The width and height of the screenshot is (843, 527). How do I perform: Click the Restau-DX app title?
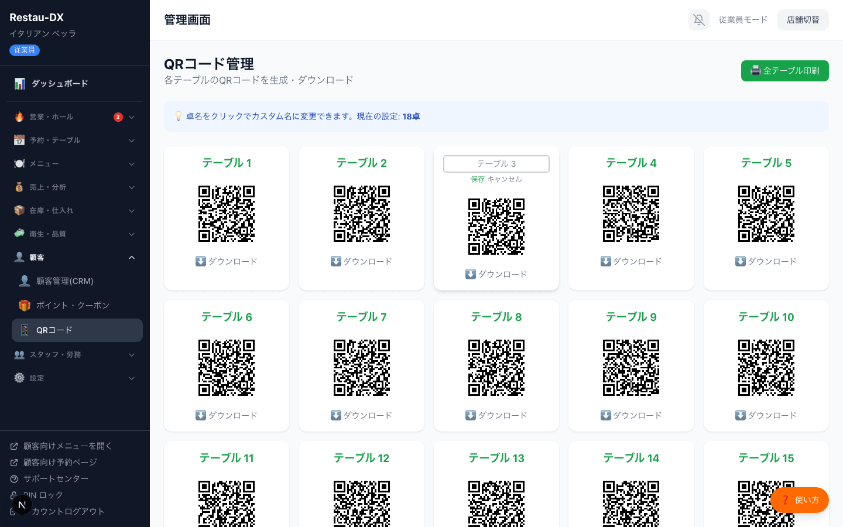(x=37, y=18)
